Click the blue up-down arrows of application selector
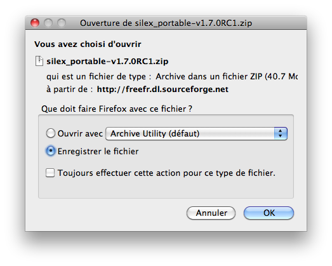 point(281,134)
